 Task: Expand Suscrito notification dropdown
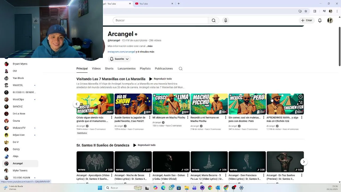click(119, 59)
